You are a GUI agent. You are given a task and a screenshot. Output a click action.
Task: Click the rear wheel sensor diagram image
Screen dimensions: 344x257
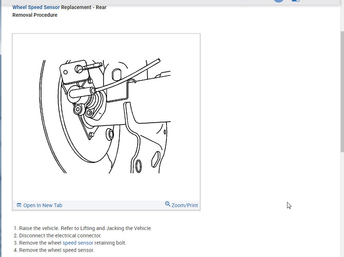[x=106, y=116]
